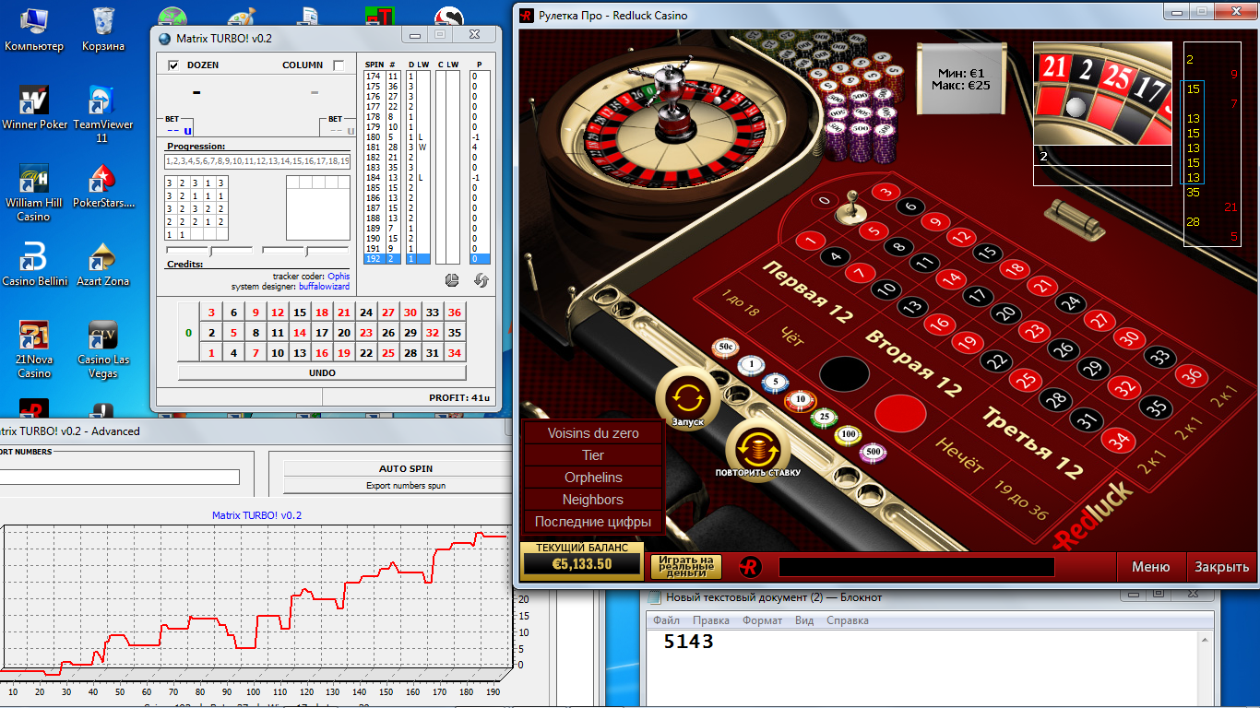Choose the Orphelins bet option
The image size is (1260, 708).
tap(593, 478)
